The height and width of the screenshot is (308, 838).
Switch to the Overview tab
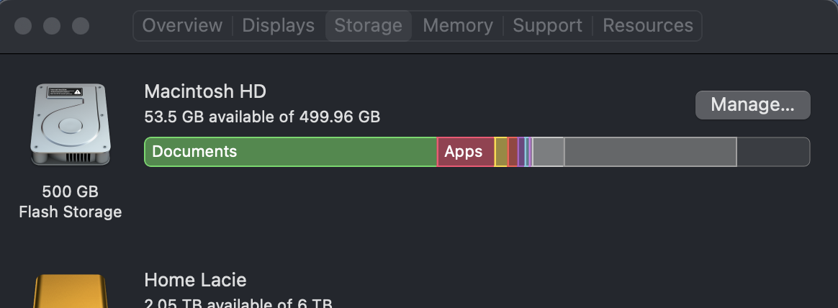pyautogui.click(x=182, y=26)
